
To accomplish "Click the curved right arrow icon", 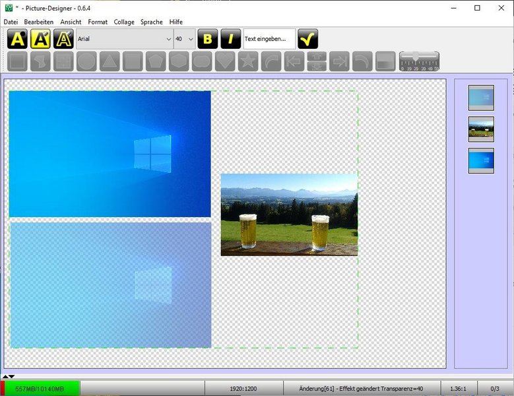I will (271, 61).
